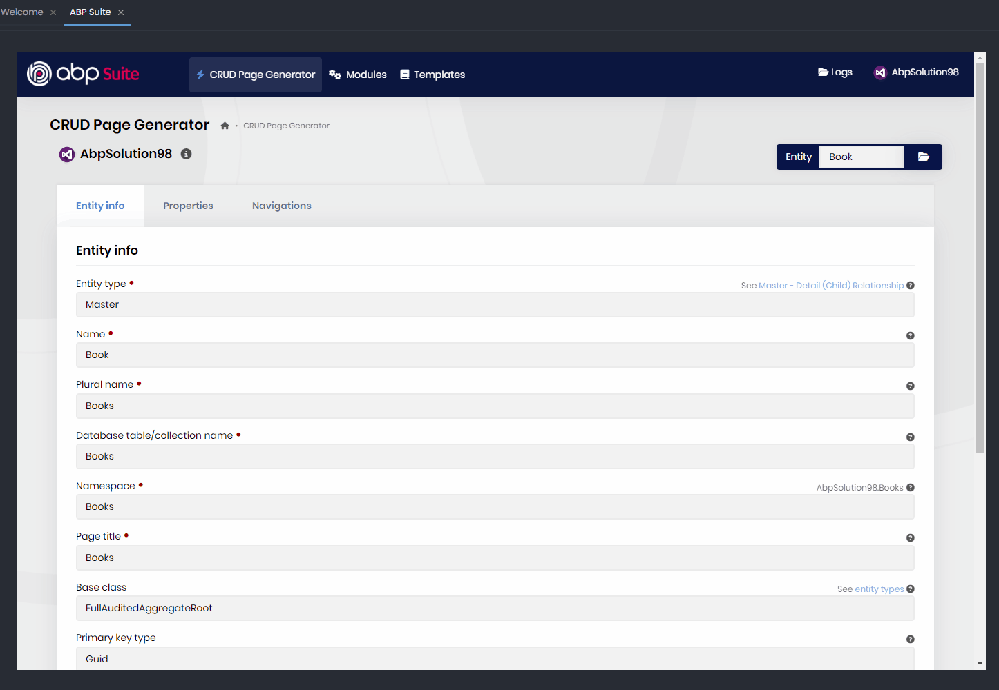Close the ABP Suite editor tab
The width and height of the screenshot is (999, 690).
tap(121, 12)
